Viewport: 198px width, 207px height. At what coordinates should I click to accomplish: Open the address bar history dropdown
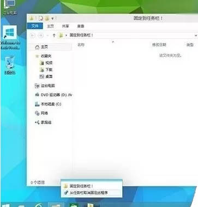(x=196, y=35)
